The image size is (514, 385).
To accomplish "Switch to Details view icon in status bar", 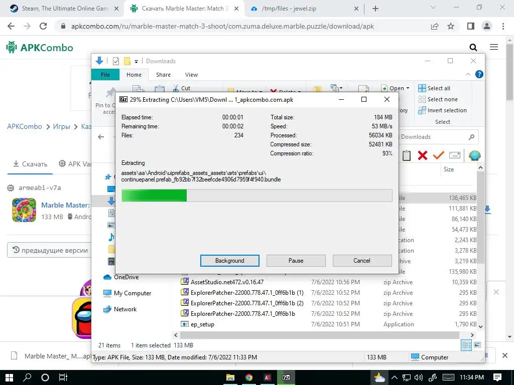I will 466,345.
